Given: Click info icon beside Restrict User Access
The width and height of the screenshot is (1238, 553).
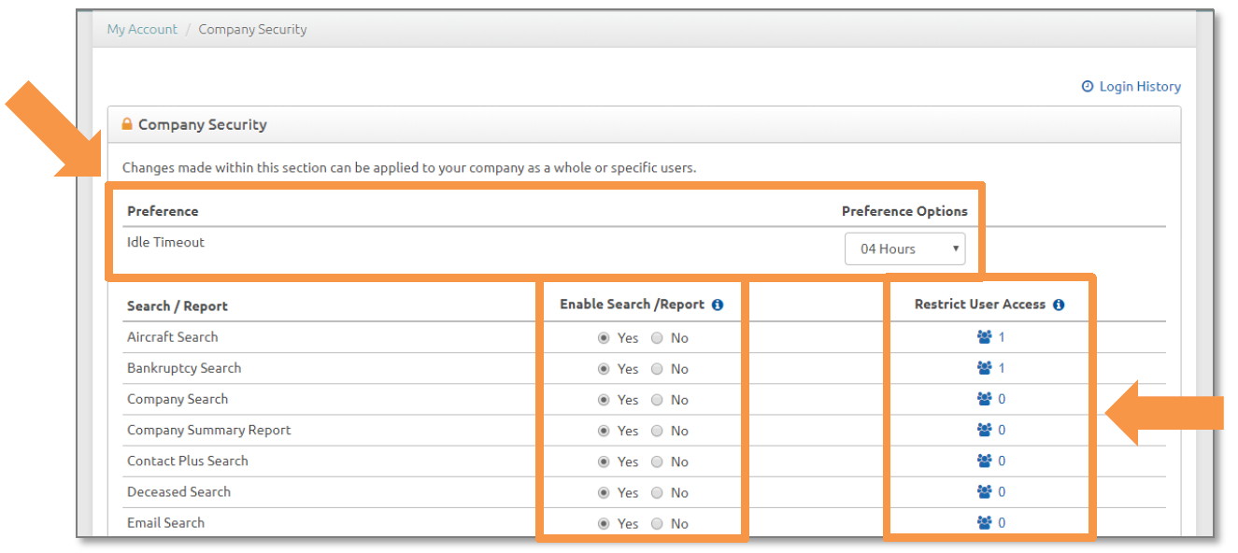Looking at the screenshot, I should [1059, 305].
